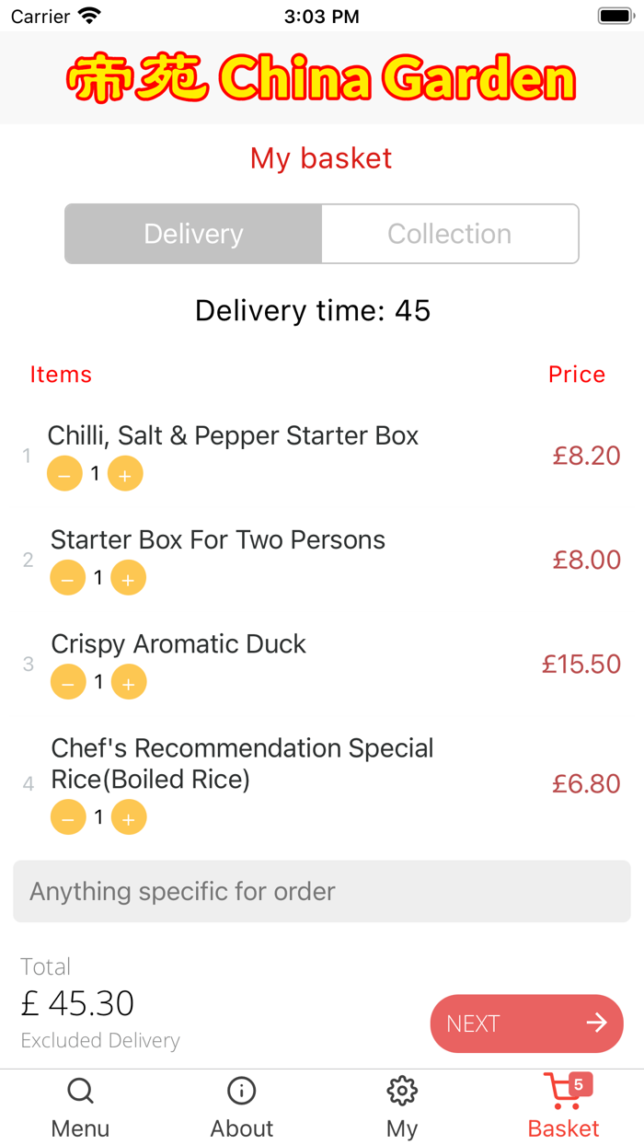Tap the 'Anything specific for order' field

click(x=322, y=891)
